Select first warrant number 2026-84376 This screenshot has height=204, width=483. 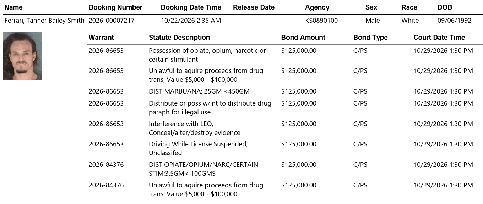[106, 165]
